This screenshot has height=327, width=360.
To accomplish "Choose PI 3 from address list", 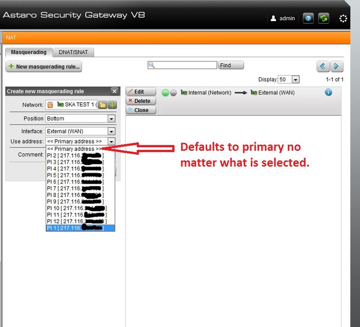I will point(81,162).
